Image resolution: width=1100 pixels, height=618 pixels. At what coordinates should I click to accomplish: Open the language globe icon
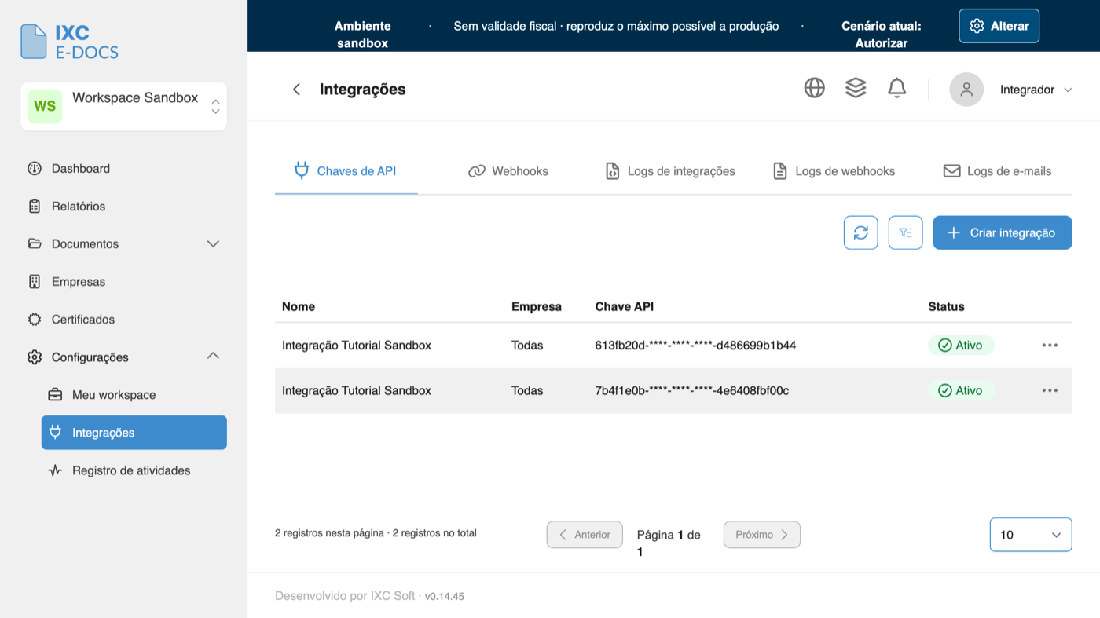tap(815, 88)
